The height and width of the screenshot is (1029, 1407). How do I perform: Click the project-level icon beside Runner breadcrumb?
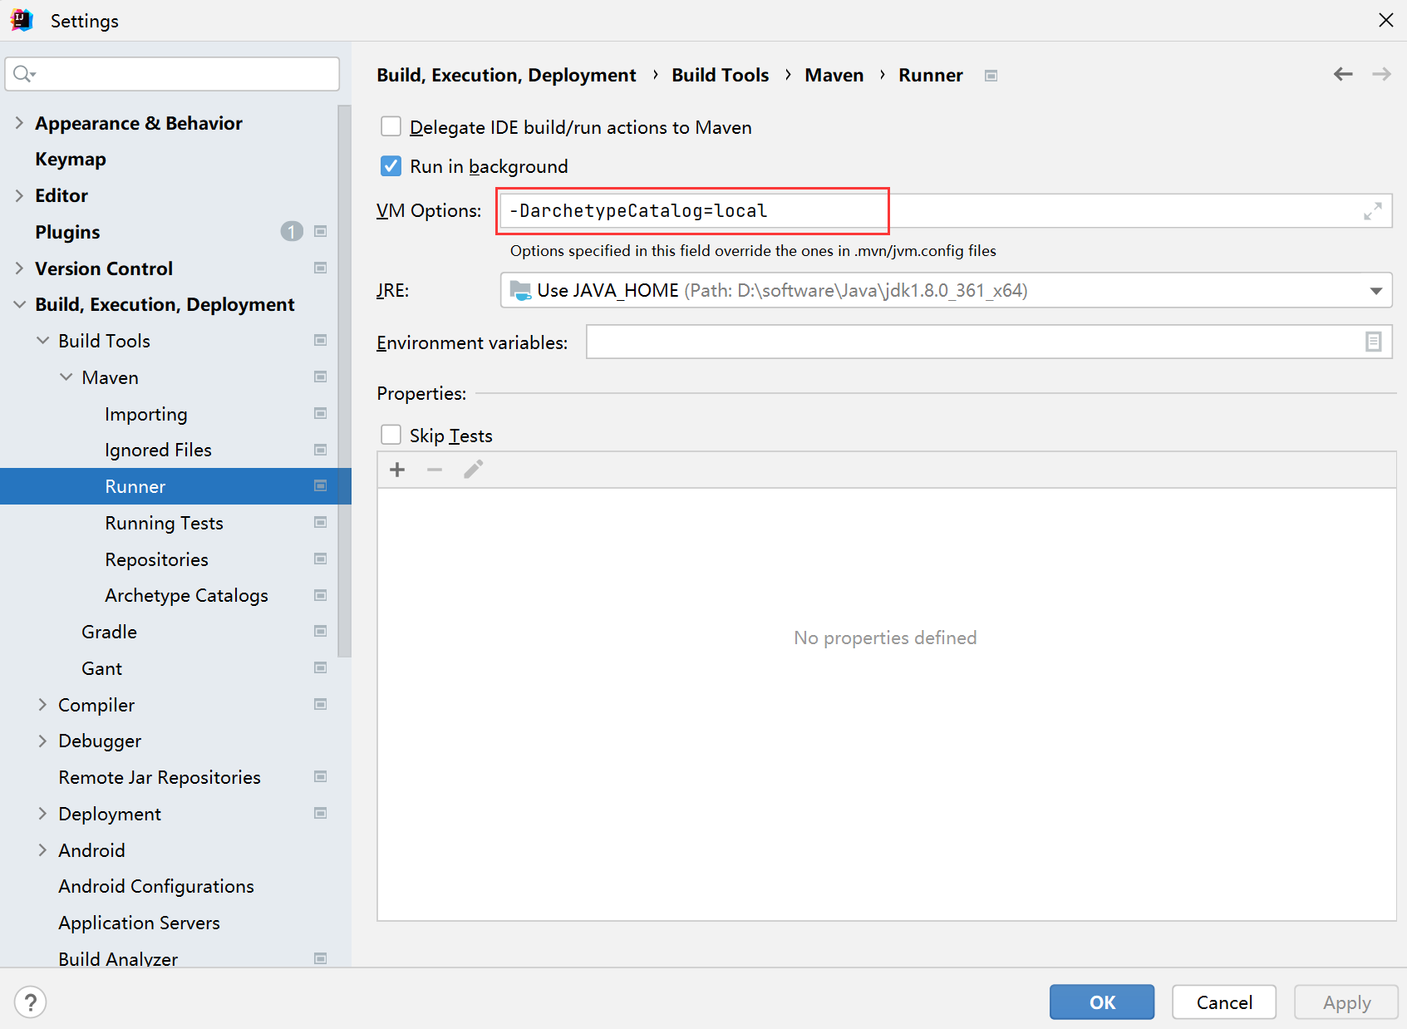(991, 76)
